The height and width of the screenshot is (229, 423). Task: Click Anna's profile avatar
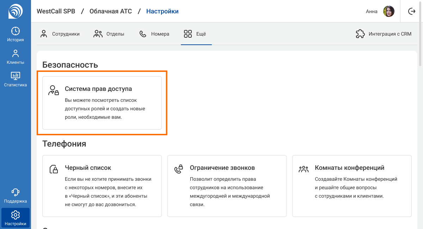(x=388, y=11)
